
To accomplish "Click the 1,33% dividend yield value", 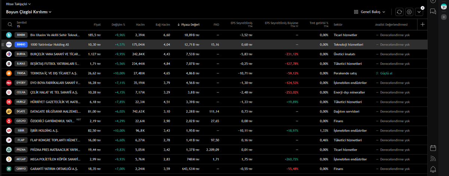I will 324,131.
